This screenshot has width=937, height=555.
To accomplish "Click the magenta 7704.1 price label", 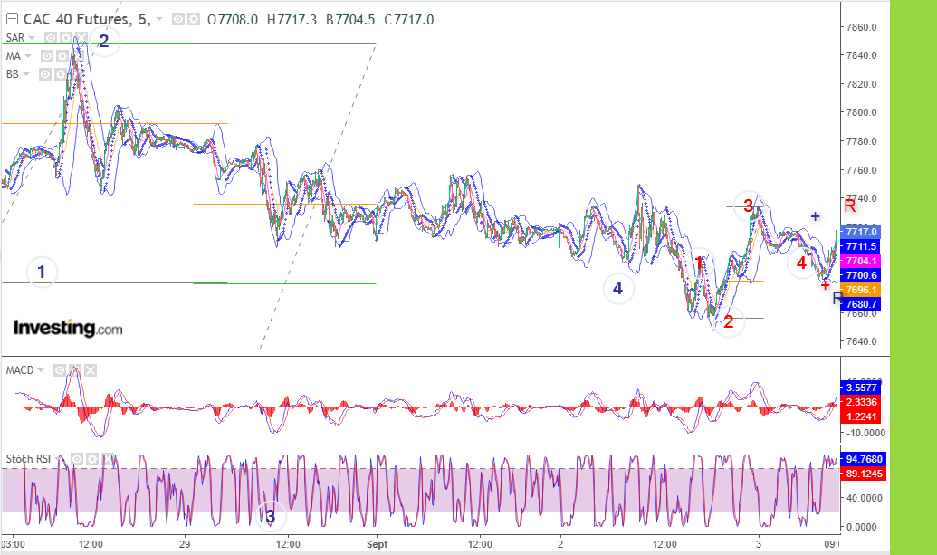I will point(861,261).
